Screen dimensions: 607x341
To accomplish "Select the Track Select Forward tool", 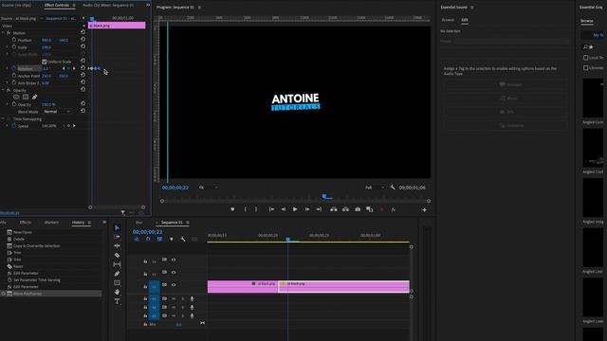I will pos(117,237).
